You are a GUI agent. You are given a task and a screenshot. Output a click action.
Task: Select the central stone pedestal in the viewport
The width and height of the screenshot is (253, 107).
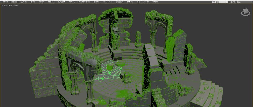[x=126, y=78]
